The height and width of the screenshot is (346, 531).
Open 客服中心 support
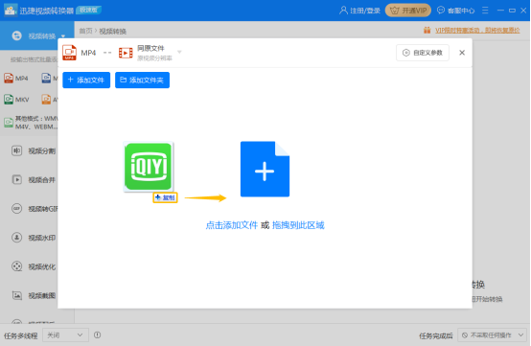(x=456, y=11)
